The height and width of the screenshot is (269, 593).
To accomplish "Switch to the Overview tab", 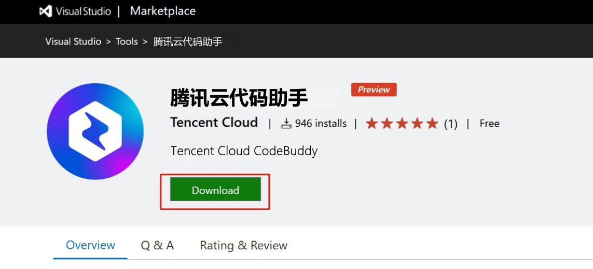I will [90, 245].
